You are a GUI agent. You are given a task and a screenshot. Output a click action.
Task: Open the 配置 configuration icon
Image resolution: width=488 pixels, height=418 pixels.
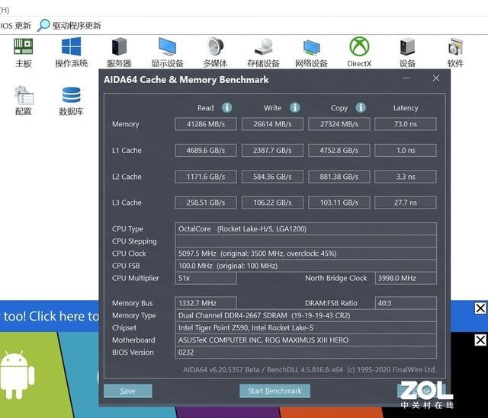(24, 95)
